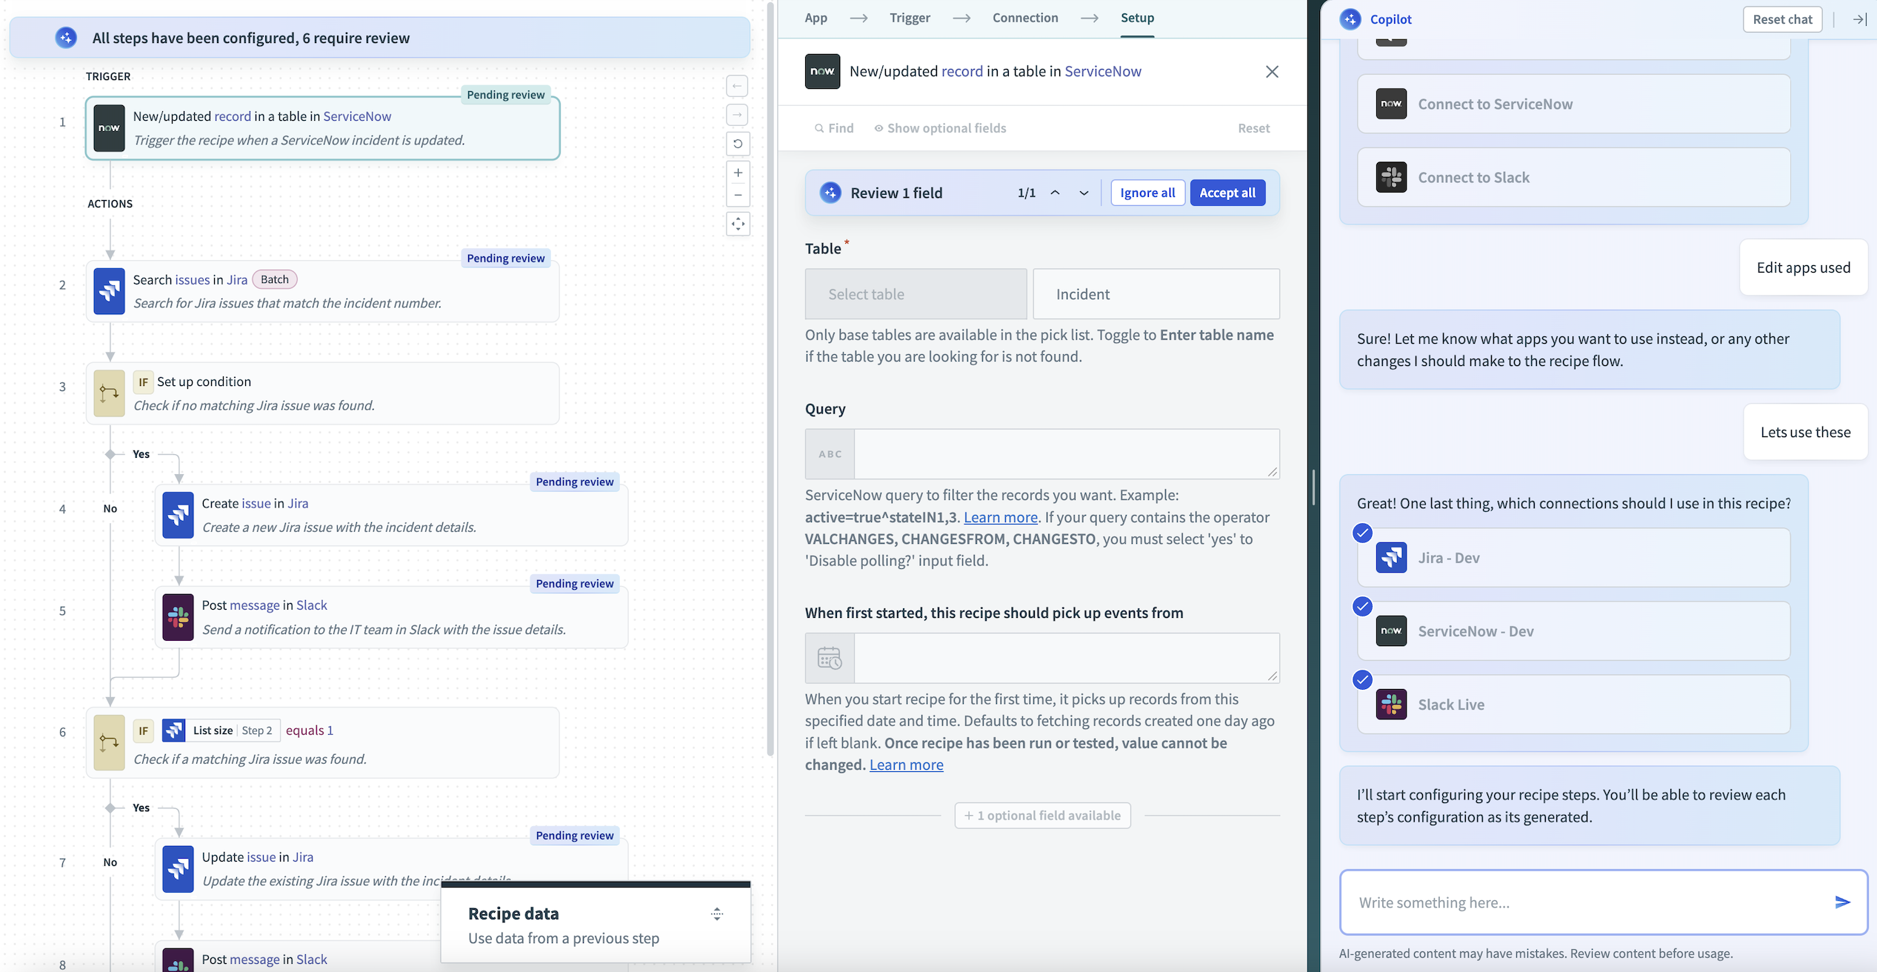
Task: Click the fit-to-screen icon on canvas toolbar
Action: coord(738,224)
